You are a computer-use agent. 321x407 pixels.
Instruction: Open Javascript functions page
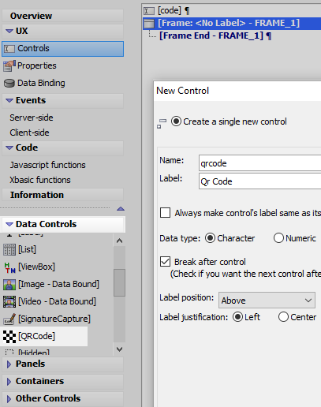click(47, 165)
